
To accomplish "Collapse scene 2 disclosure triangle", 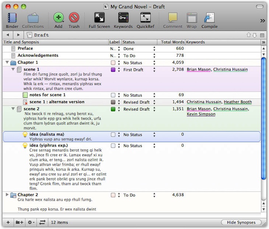I will coord(13,109).
